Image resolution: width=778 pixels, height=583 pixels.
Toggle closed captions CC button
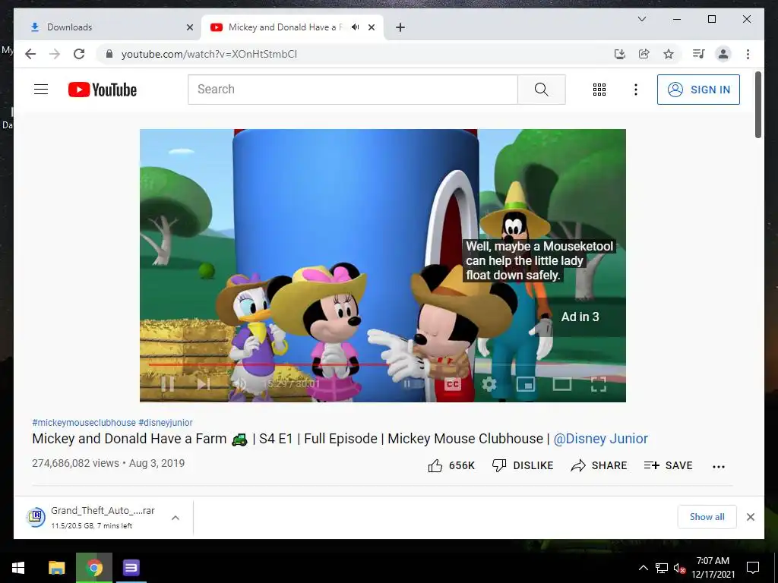(453, 383)
